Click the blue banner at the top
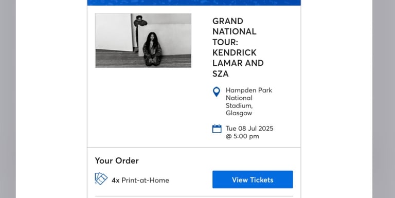This screenshot has height=198, width=395. pyautogui.click(x=194, y=3)
